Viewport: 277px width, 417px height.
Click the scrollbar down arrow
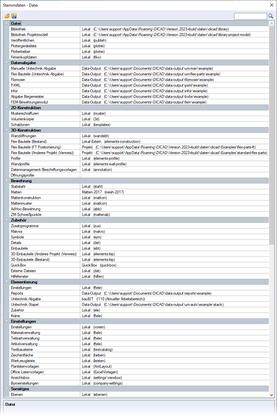pyautogui.click(x=271, y=395)
